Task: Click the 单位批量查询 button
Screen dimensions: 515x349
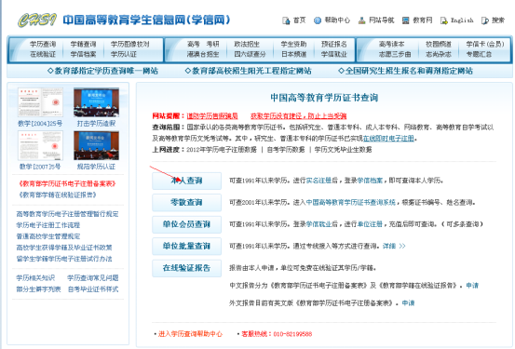Action: [x=186, y=246]
